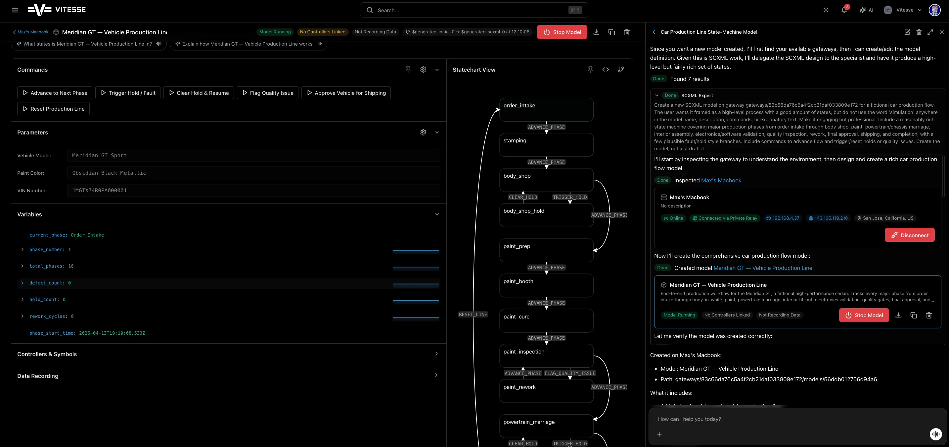Image resolution: width=949 pixels, height=447 pixels.
Task: Ask to explain how the production line works
Action: coord(248,44)
